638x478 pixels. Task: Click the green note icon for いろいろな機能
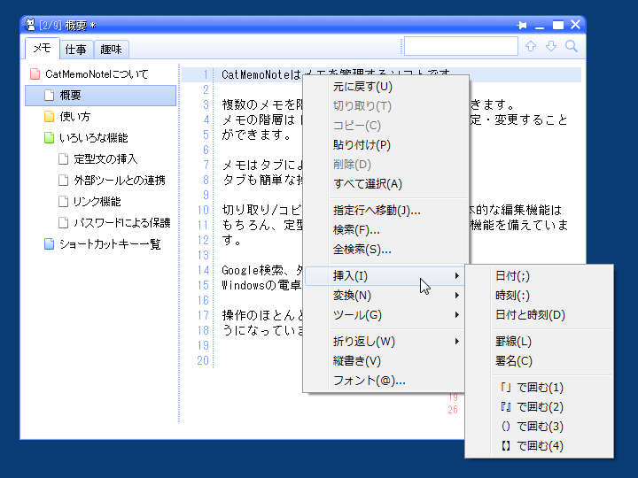click(49, 137)
